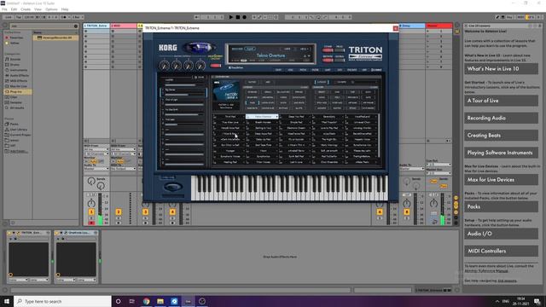This screenshot has height=307, width=546.
Task: Click first realtime knob under KORG logo
Action: coord(165,65)
